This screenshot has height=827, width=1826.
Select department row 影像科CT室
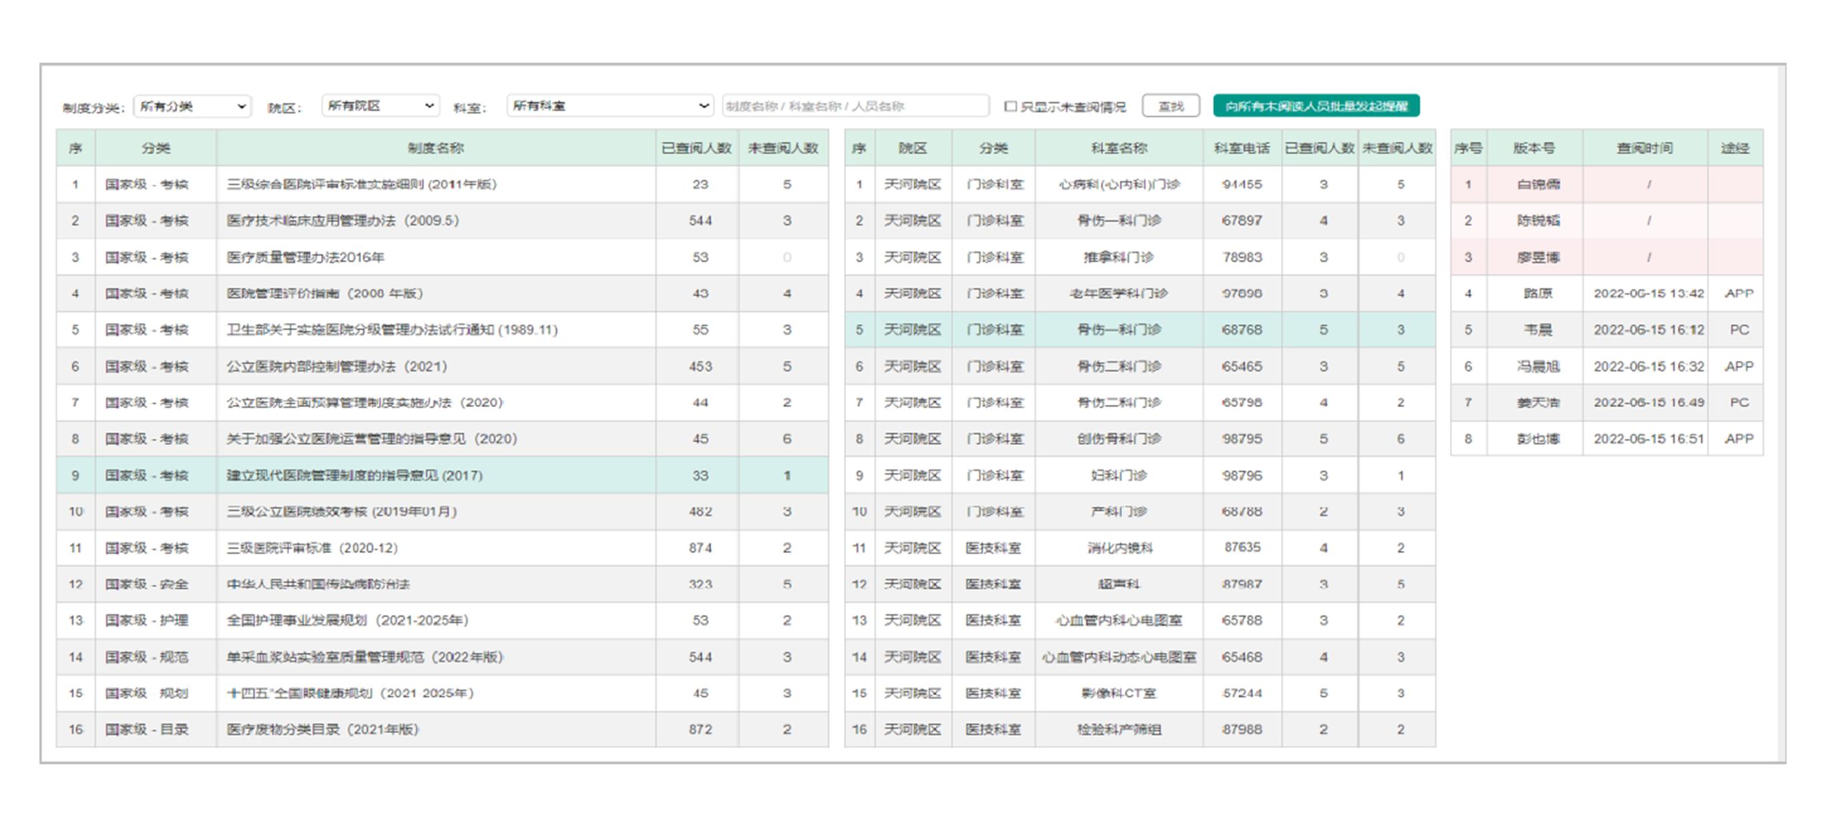[1118, 693]
